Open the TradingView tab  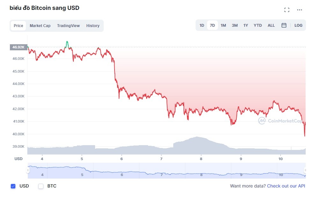[68, 26]
